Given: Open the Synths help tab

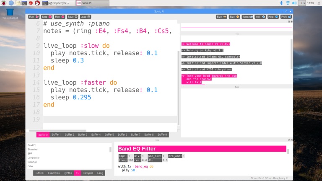Looking at the screenshot, I should pyautogui.click(x=68, y=173).
